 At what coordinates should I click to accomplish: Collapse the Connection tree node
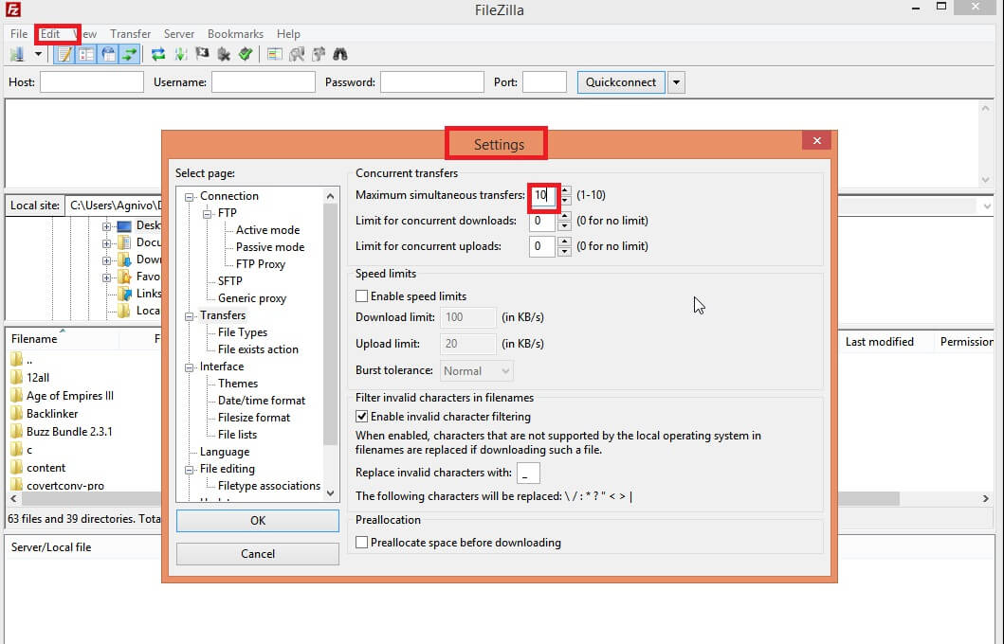tap(190, 196)
